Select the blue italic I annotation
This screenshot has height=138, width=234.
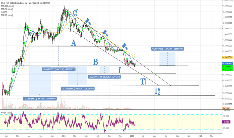pyautogui.click(x=120, y=70)
